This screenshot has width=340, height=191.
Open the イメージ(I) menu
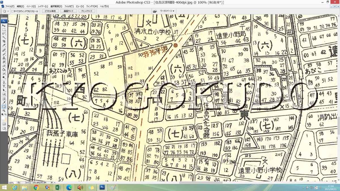point(31,6)
